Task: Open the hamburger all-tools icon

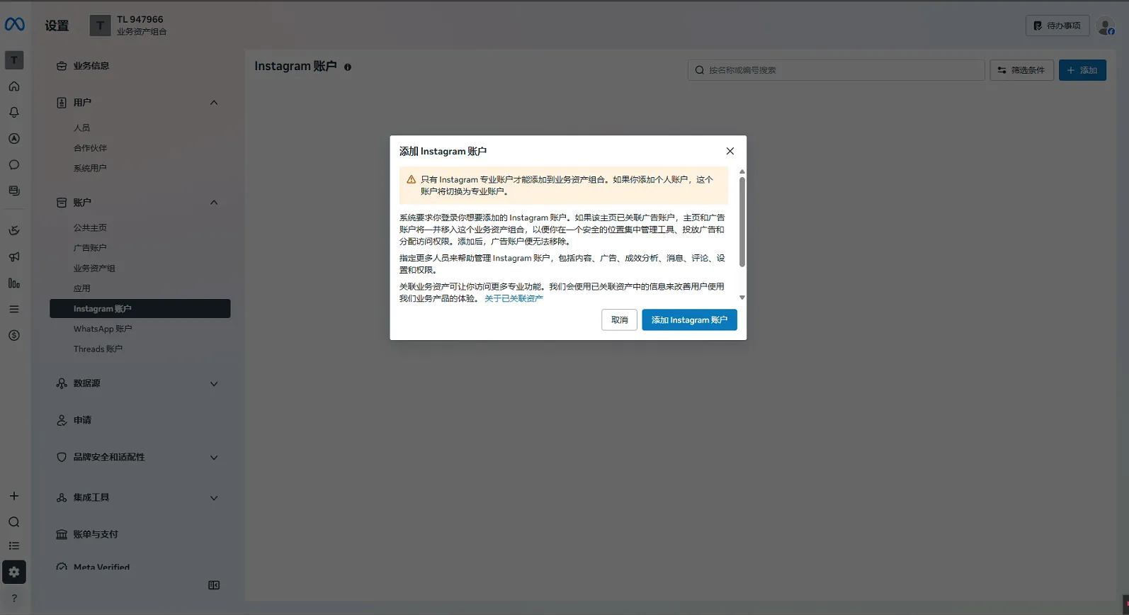Action: [x=14, y=310]
